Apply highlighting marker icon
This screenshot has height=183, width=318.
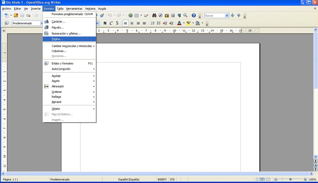189,23
